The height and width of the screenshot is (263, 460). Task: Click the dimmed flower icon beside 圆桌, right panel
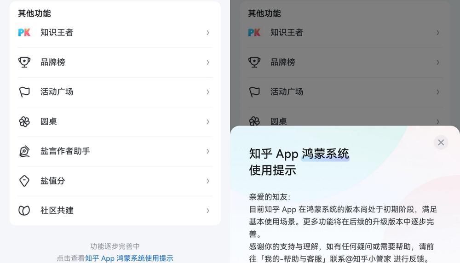pyautogui.click(x=254, y=121)
